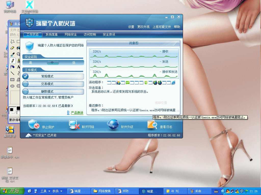The height and width of the screenshot is (195, 261).
Task: Click the green umbrella tray icon
Action: pyautogui.click(x=246, y=191)
